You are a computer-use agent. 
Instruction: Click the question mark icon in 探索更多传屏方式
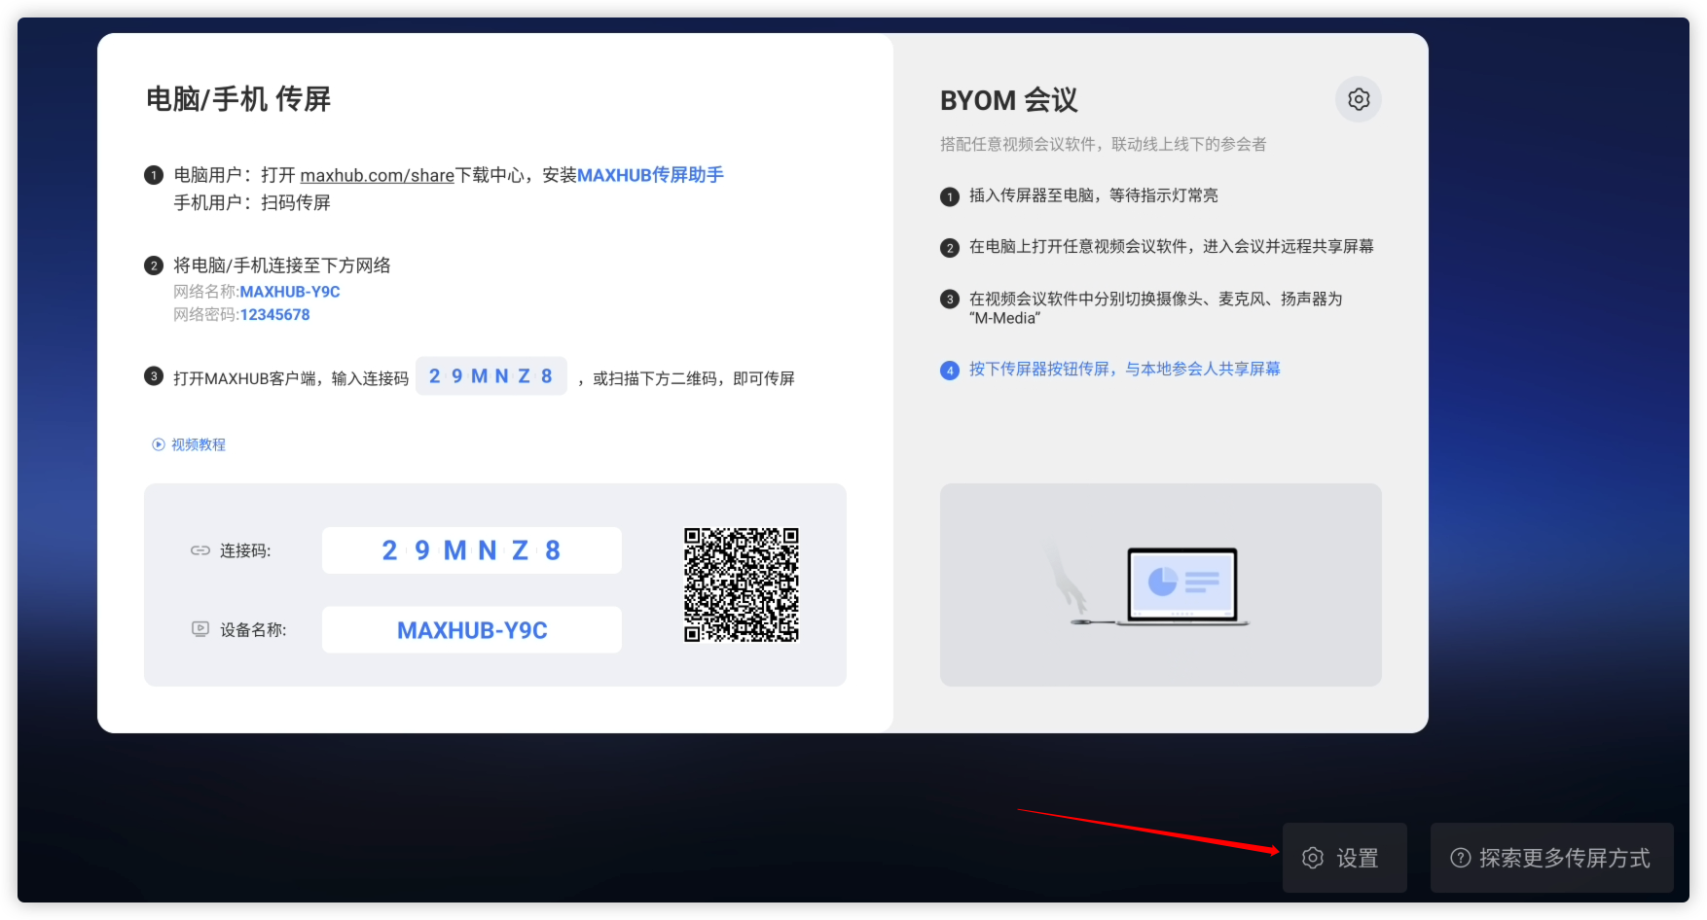[1460, 858]
